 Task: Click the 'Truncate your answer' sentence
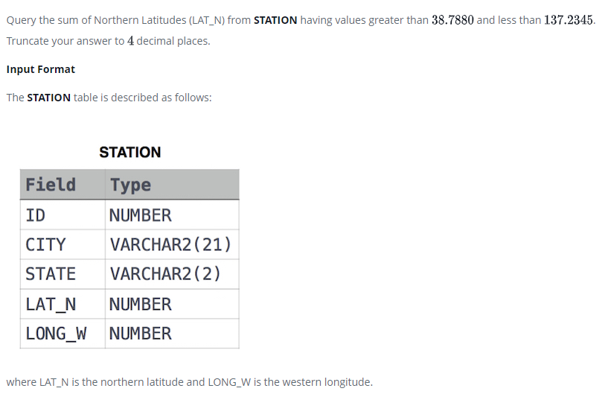[x=109, y=41]
